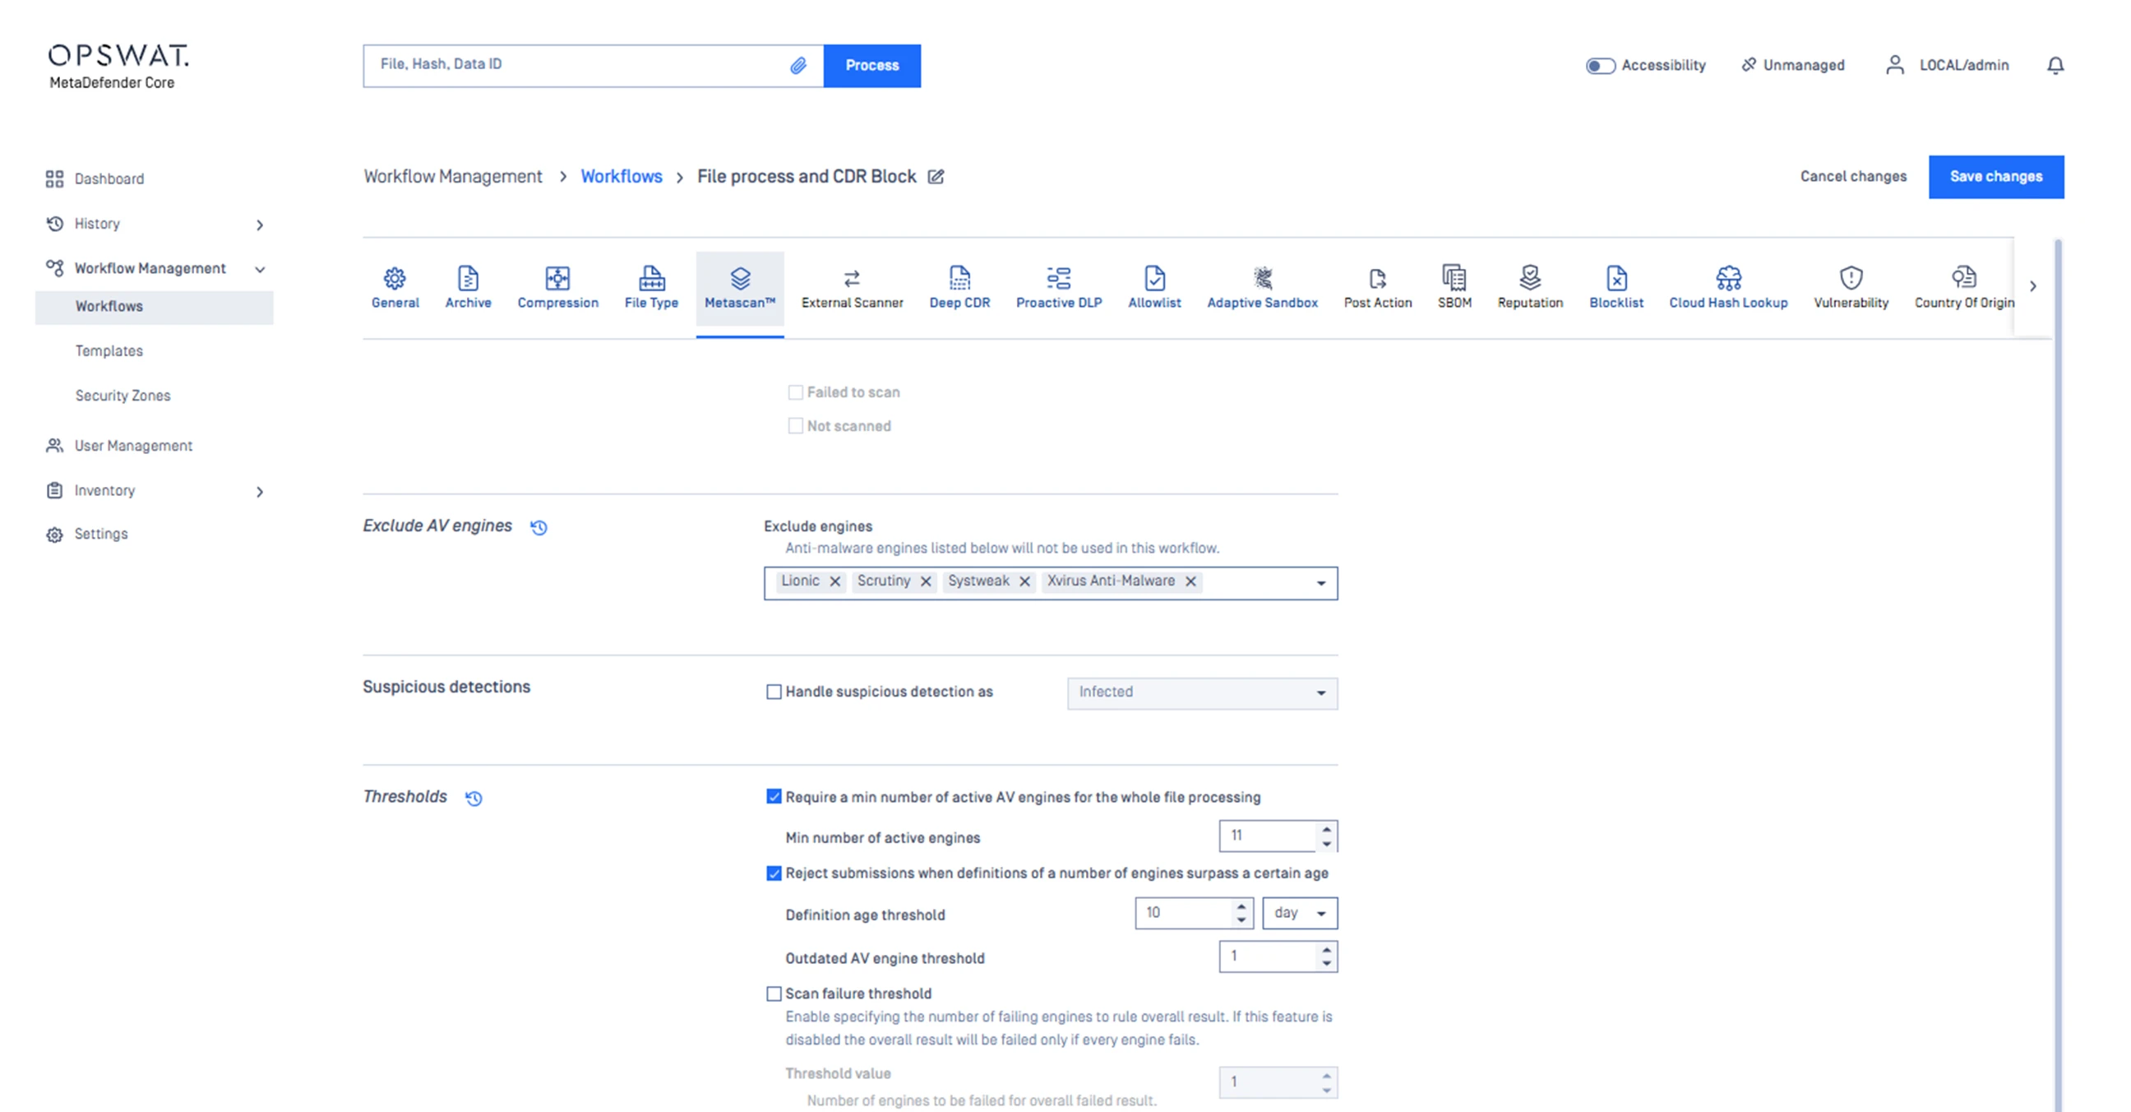Open the Proactive DLP tab

(1058, 287)
